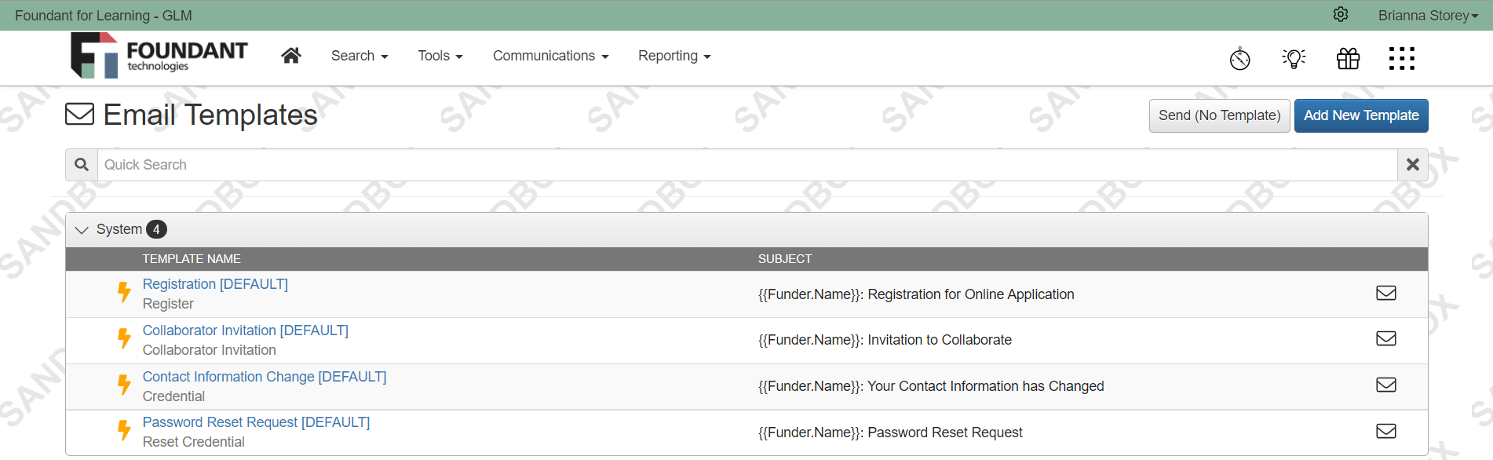Open the Communications menu
This screenshot has height=460, width=1493.
click(x=550, y=56)
